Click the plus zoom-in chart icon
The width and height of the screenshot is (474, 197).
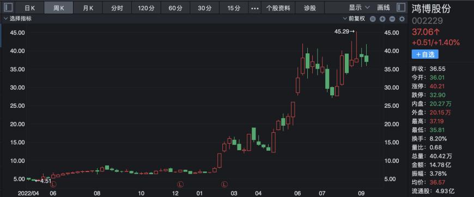point(382,19)
